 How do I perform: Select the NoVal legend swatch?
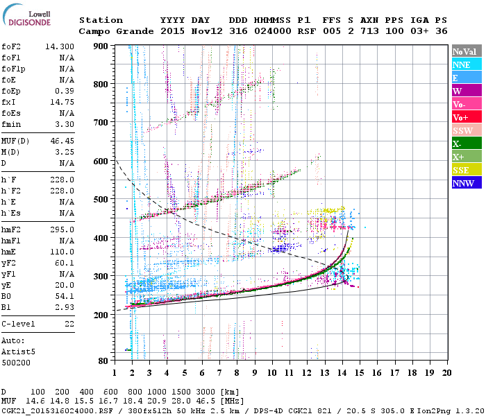click(467, 51)
